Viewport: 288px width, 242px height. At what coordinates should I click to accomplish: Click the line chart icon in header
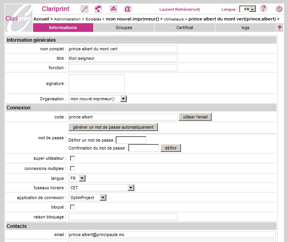pyautogui.click(x=85, y=9)
